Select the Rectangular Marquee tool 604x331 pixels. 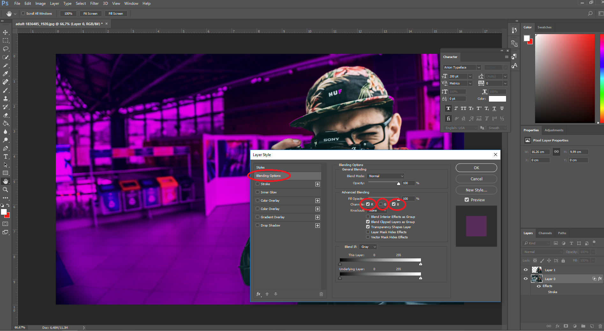click(5, 40)
